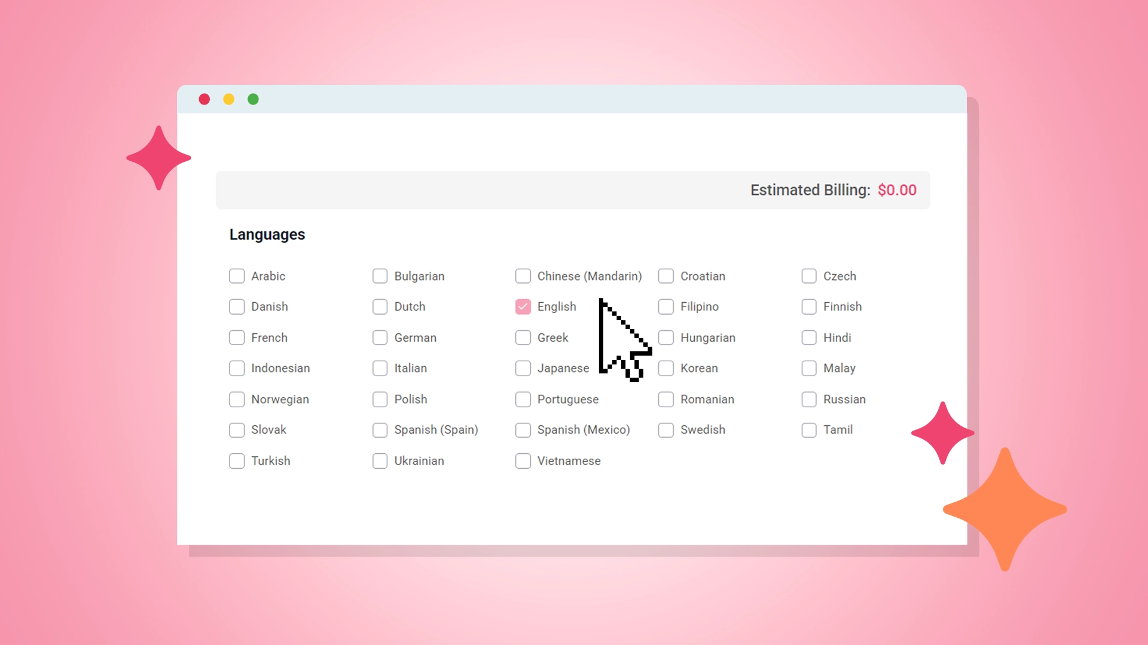Click the red window dot icon
This screenshot has width=1148, height=645.
(204, 99)
